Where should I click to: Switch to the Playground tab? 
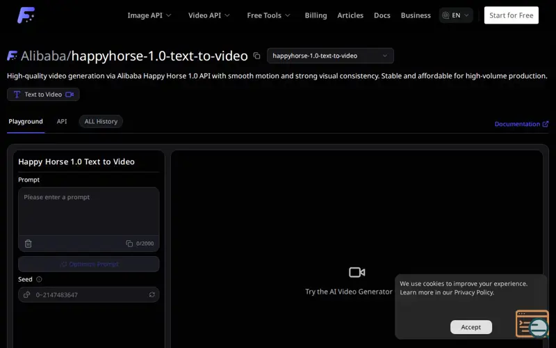26,121
